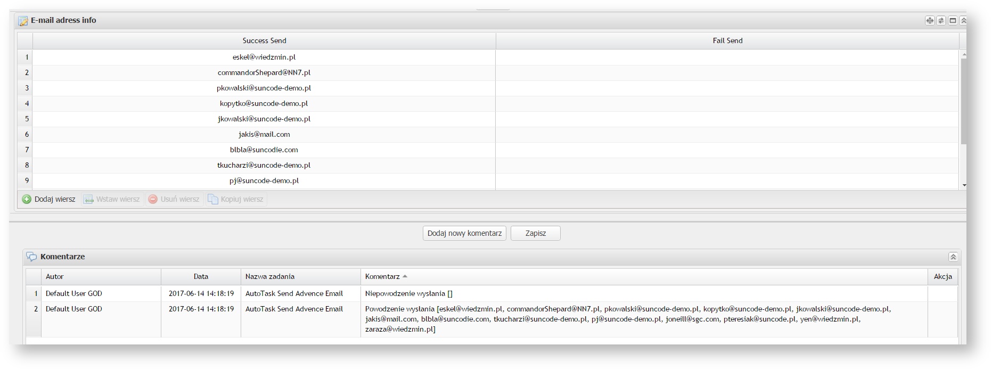992x370 pixels.
Task: Click the fit-columns-width icon in the E-mail panel header
Action: (x=930, y=20)
